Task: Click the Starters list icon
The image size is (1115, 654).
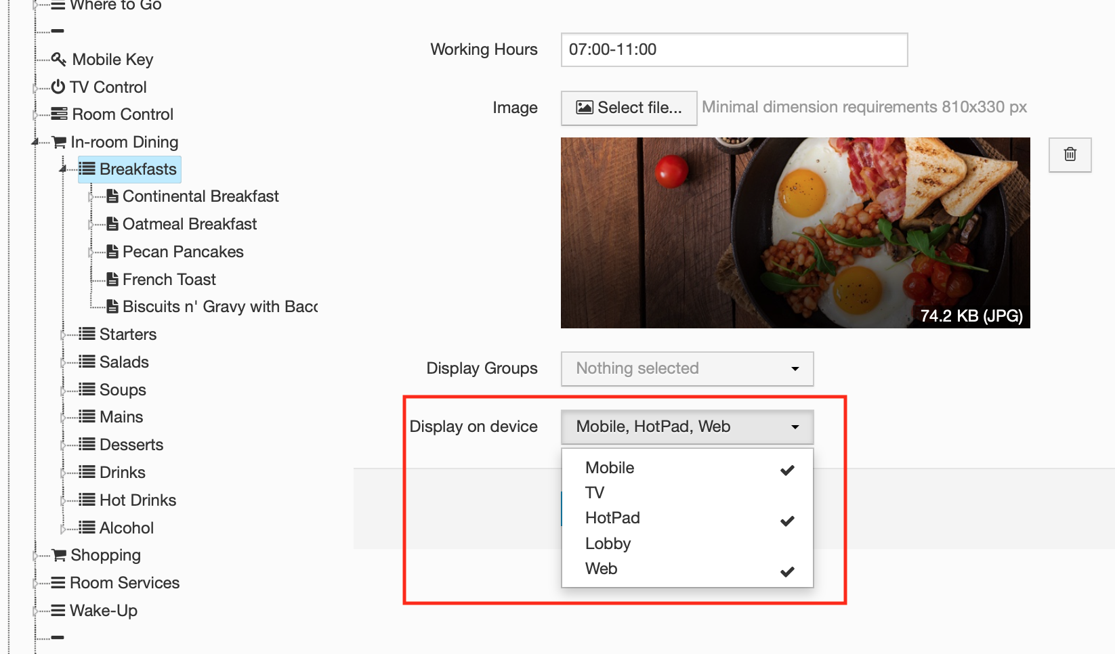Action: pyautogui.click(x=87, y=334)
